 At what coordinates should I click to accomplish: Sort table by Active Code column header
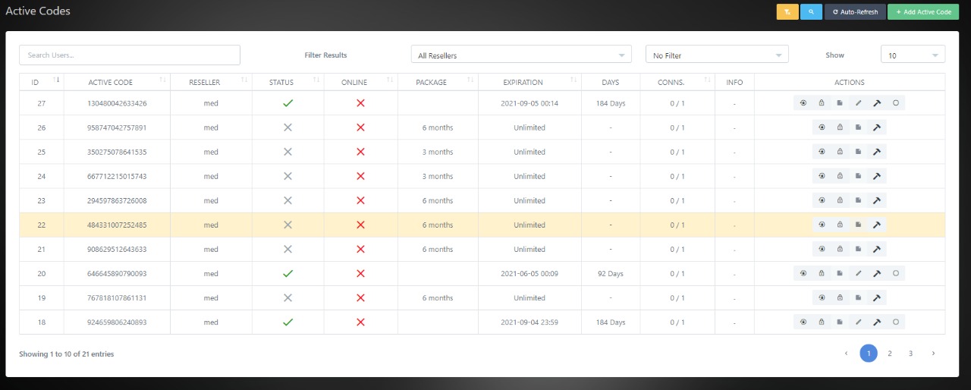[x=118, y=82]
